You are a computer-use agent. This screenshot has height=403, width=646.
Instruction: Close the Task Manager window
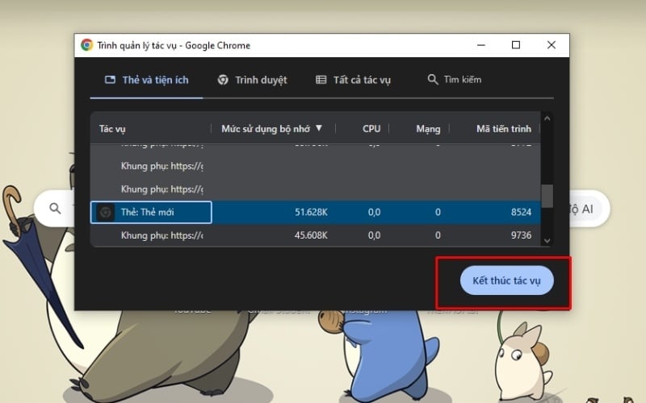pyautogui.click(x=552, y=45)
